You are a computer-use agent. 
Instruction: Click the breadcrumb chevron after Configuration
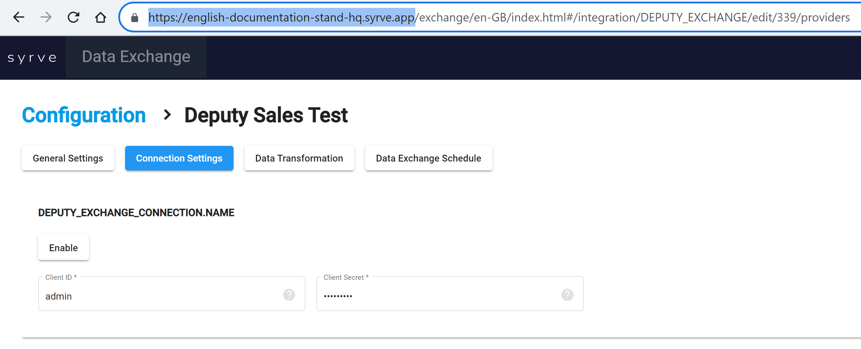[167, 115]
